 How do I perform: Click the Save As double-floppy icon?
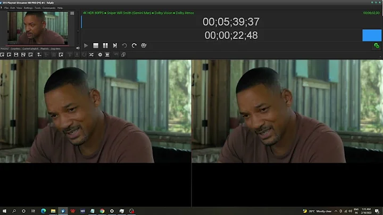(23, 55)
